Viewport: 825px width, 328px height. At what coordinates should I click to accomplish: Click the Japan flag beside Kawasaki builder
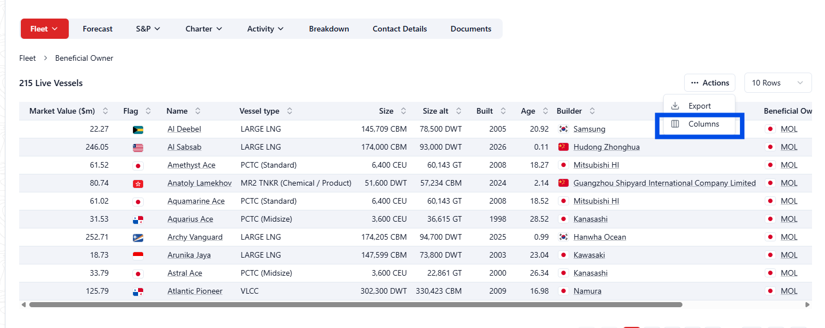pos(563,255)
